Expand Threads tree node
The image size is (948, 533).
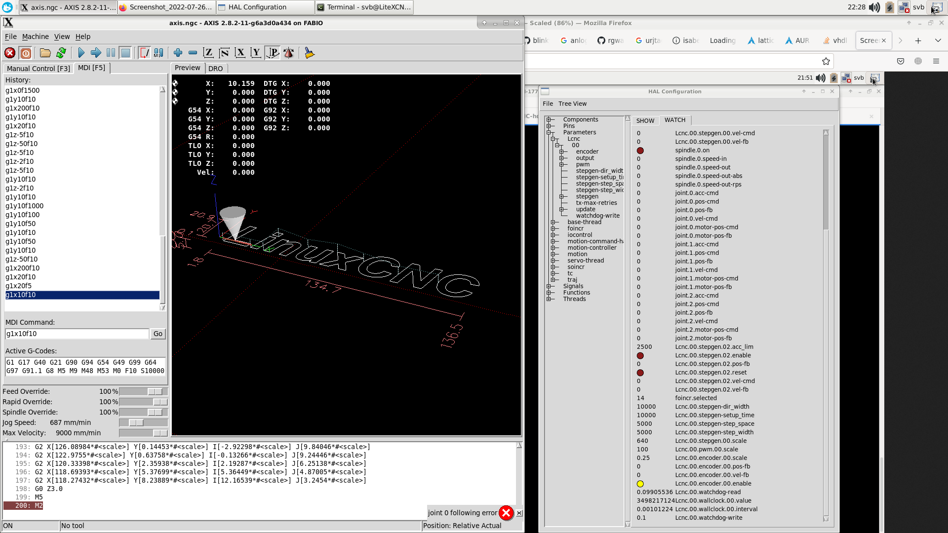(x=549, y=299)
